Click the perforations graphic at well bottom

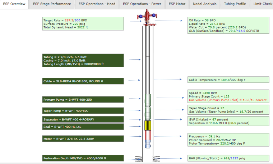coord(148,159)
